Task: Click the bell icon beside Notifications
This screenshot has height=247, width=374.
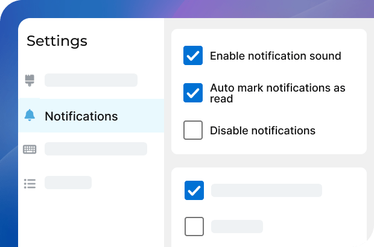Action: point(30,116)
